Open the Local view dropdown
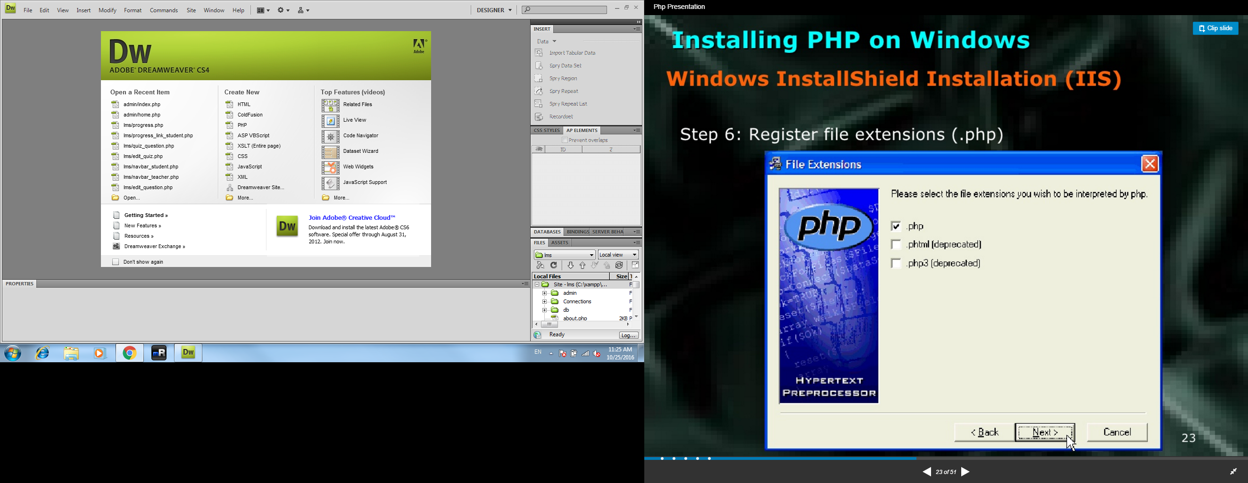 pos(619,255)
